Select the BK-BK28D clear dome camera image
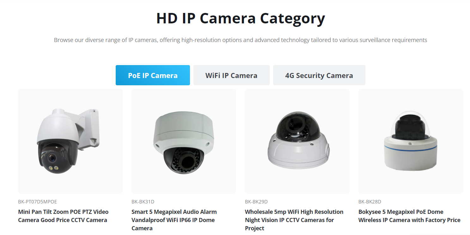 click(x=411, y=141)
